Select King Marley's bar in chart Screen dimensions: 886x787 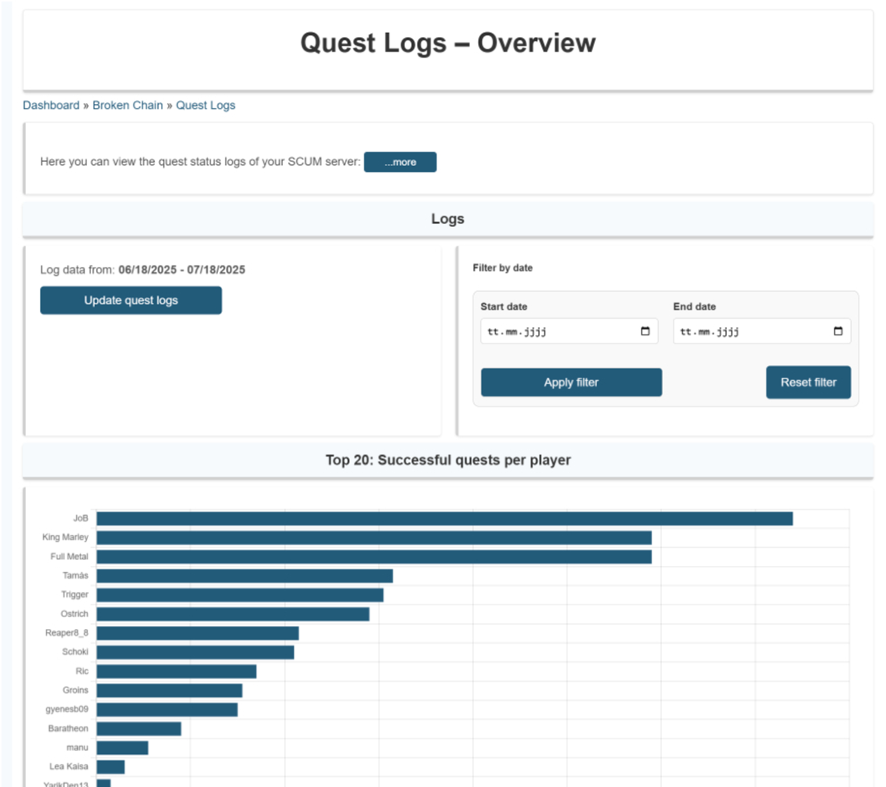[x=374, y=538]
